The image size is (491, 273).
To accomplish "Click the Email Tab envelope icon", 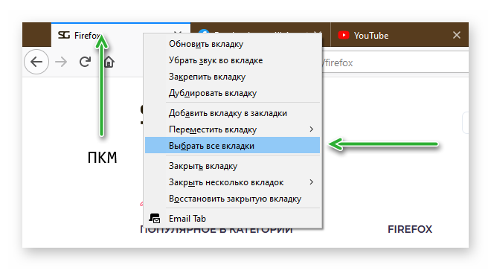I will pos(155,218).
